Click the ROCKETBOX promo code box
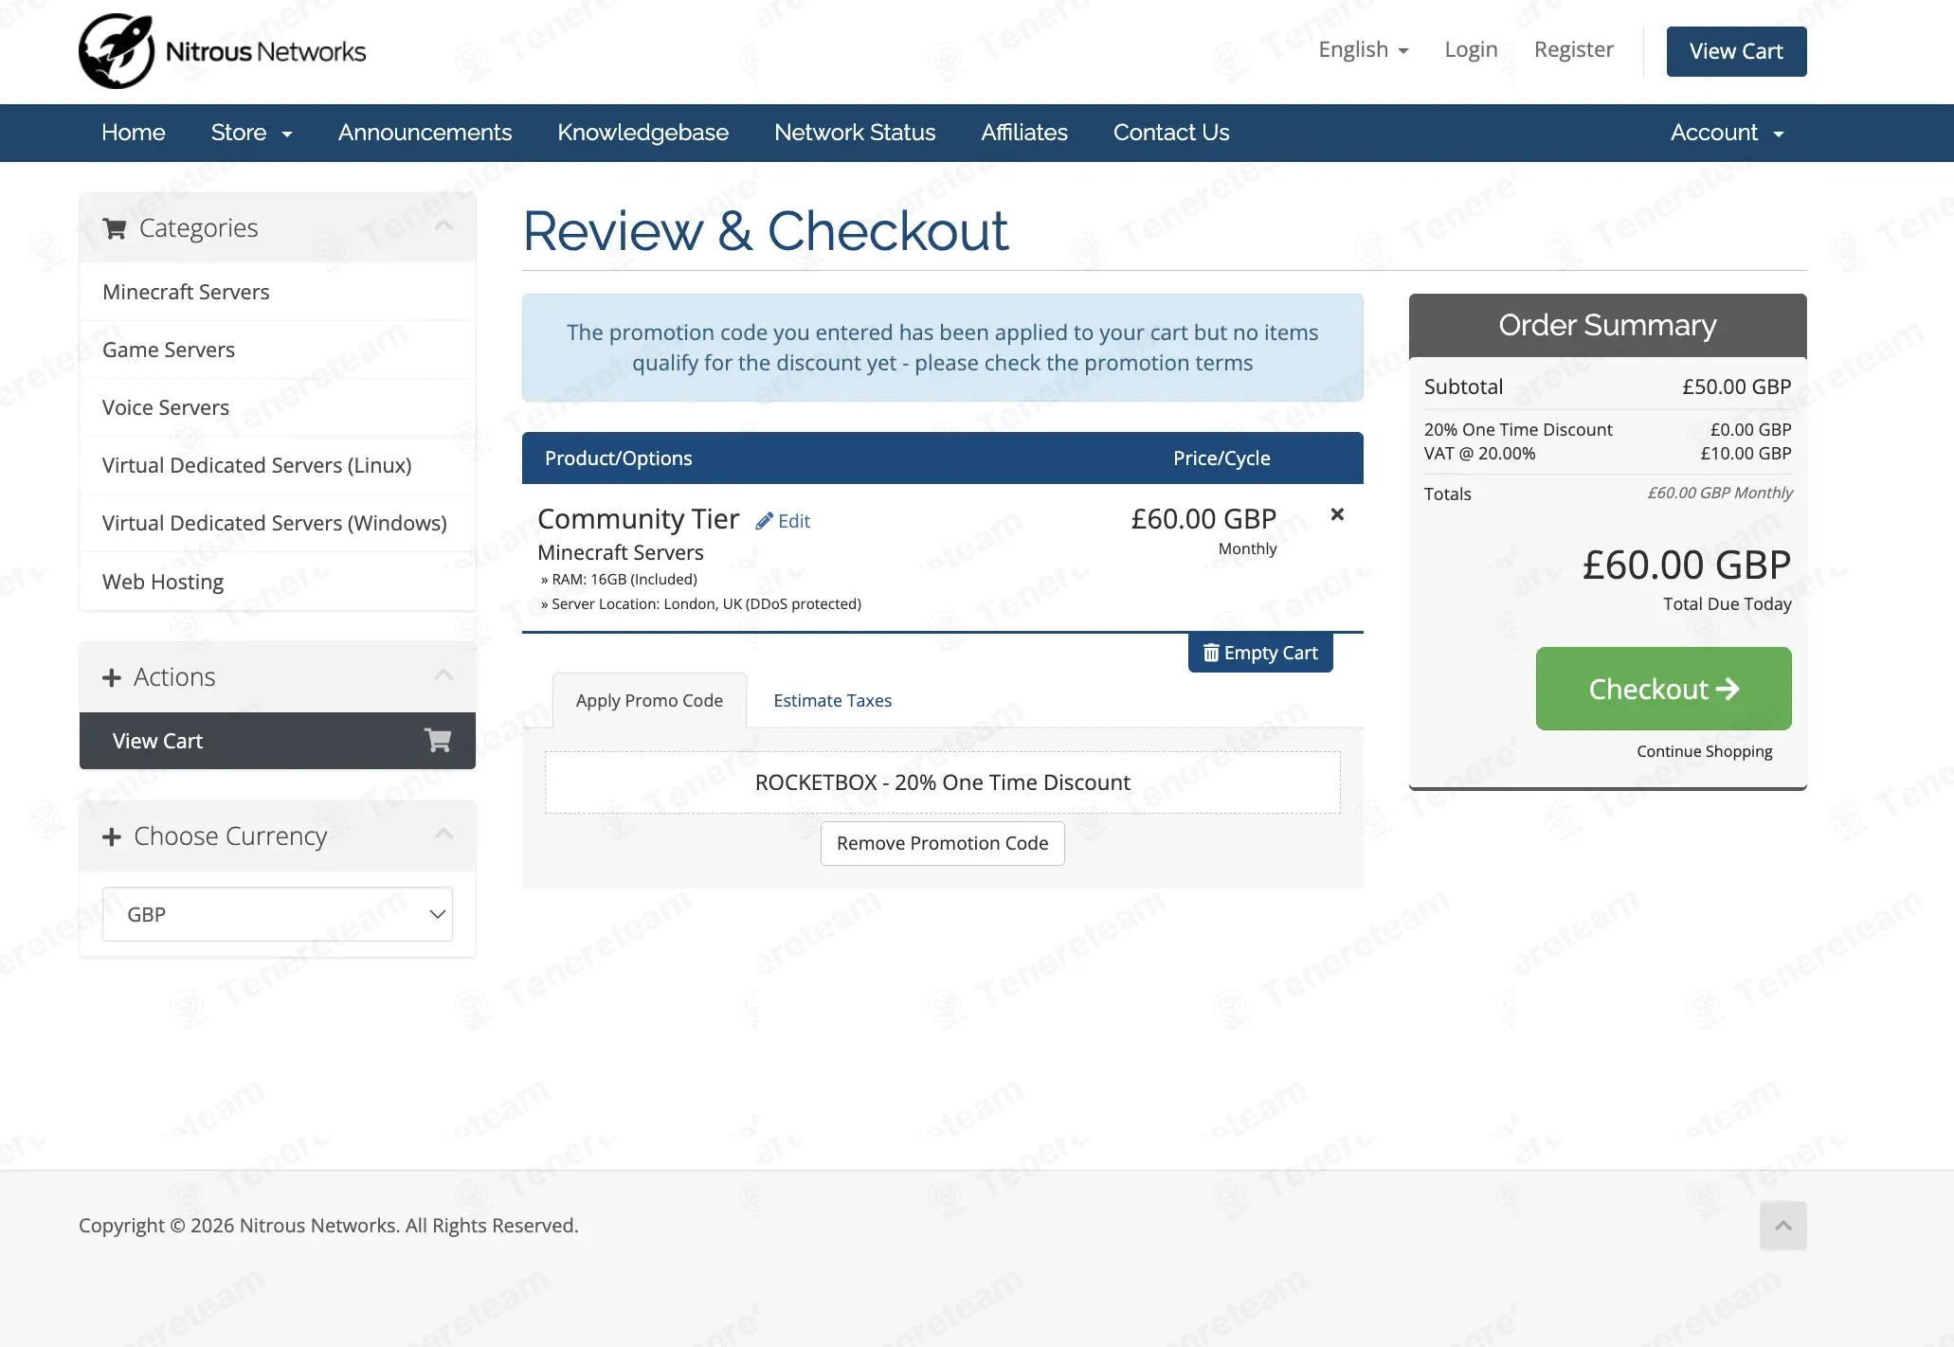This screenshot has width=1954, height=1347. (942, 782)
